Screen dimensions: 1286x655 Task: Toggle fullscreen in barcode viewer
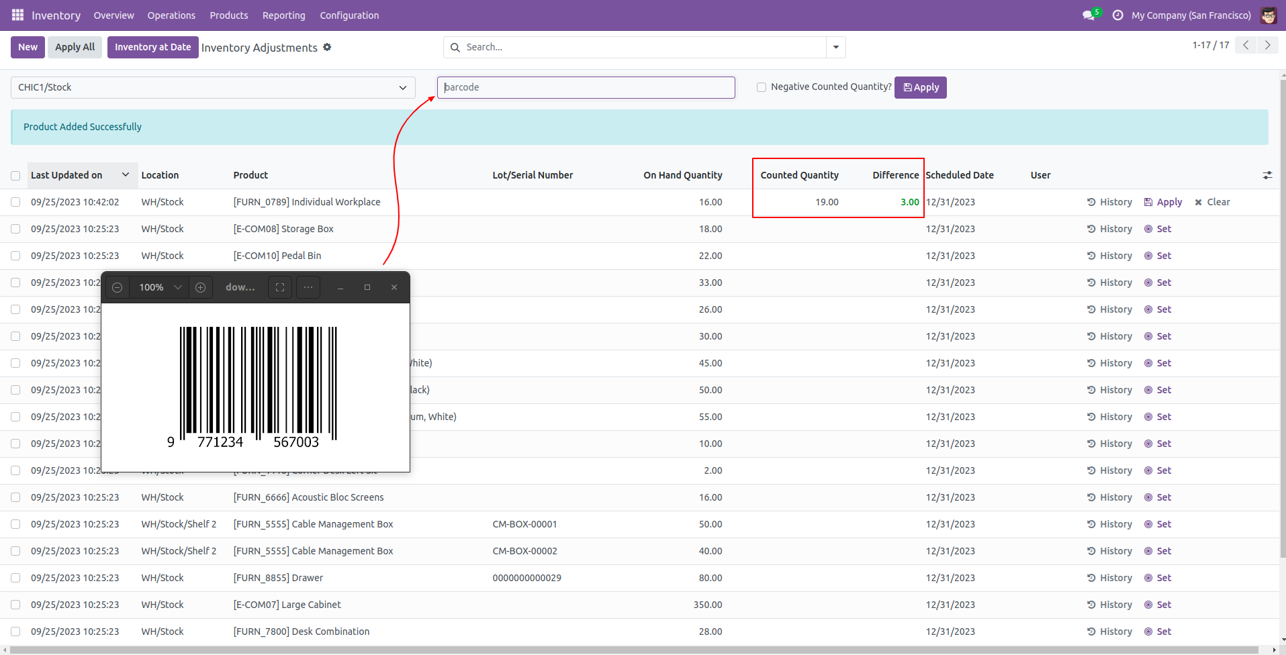point(280,287)
